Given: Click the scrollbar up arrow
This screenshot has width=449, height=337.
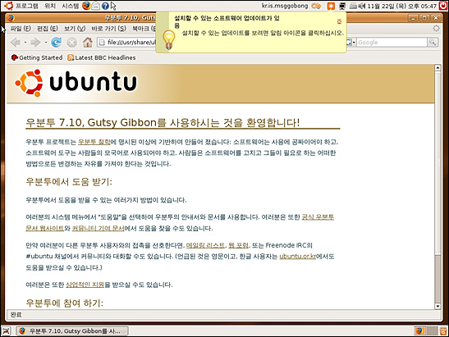Looking at the screenshot, I should [438, 67].
